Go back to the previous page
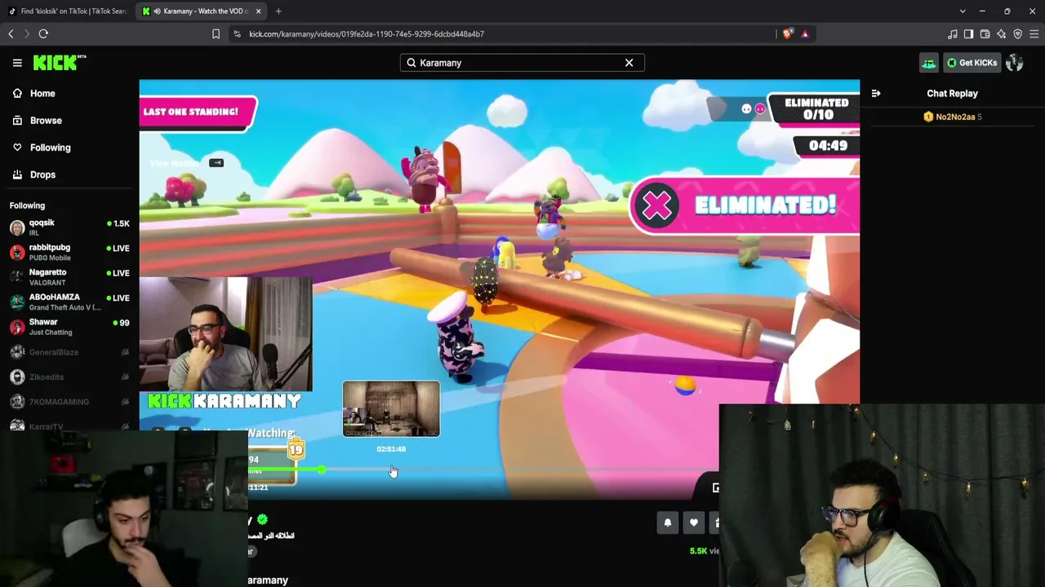This screenshot has height=587, width=1045. pyautogui.click(x=11, y=33)
